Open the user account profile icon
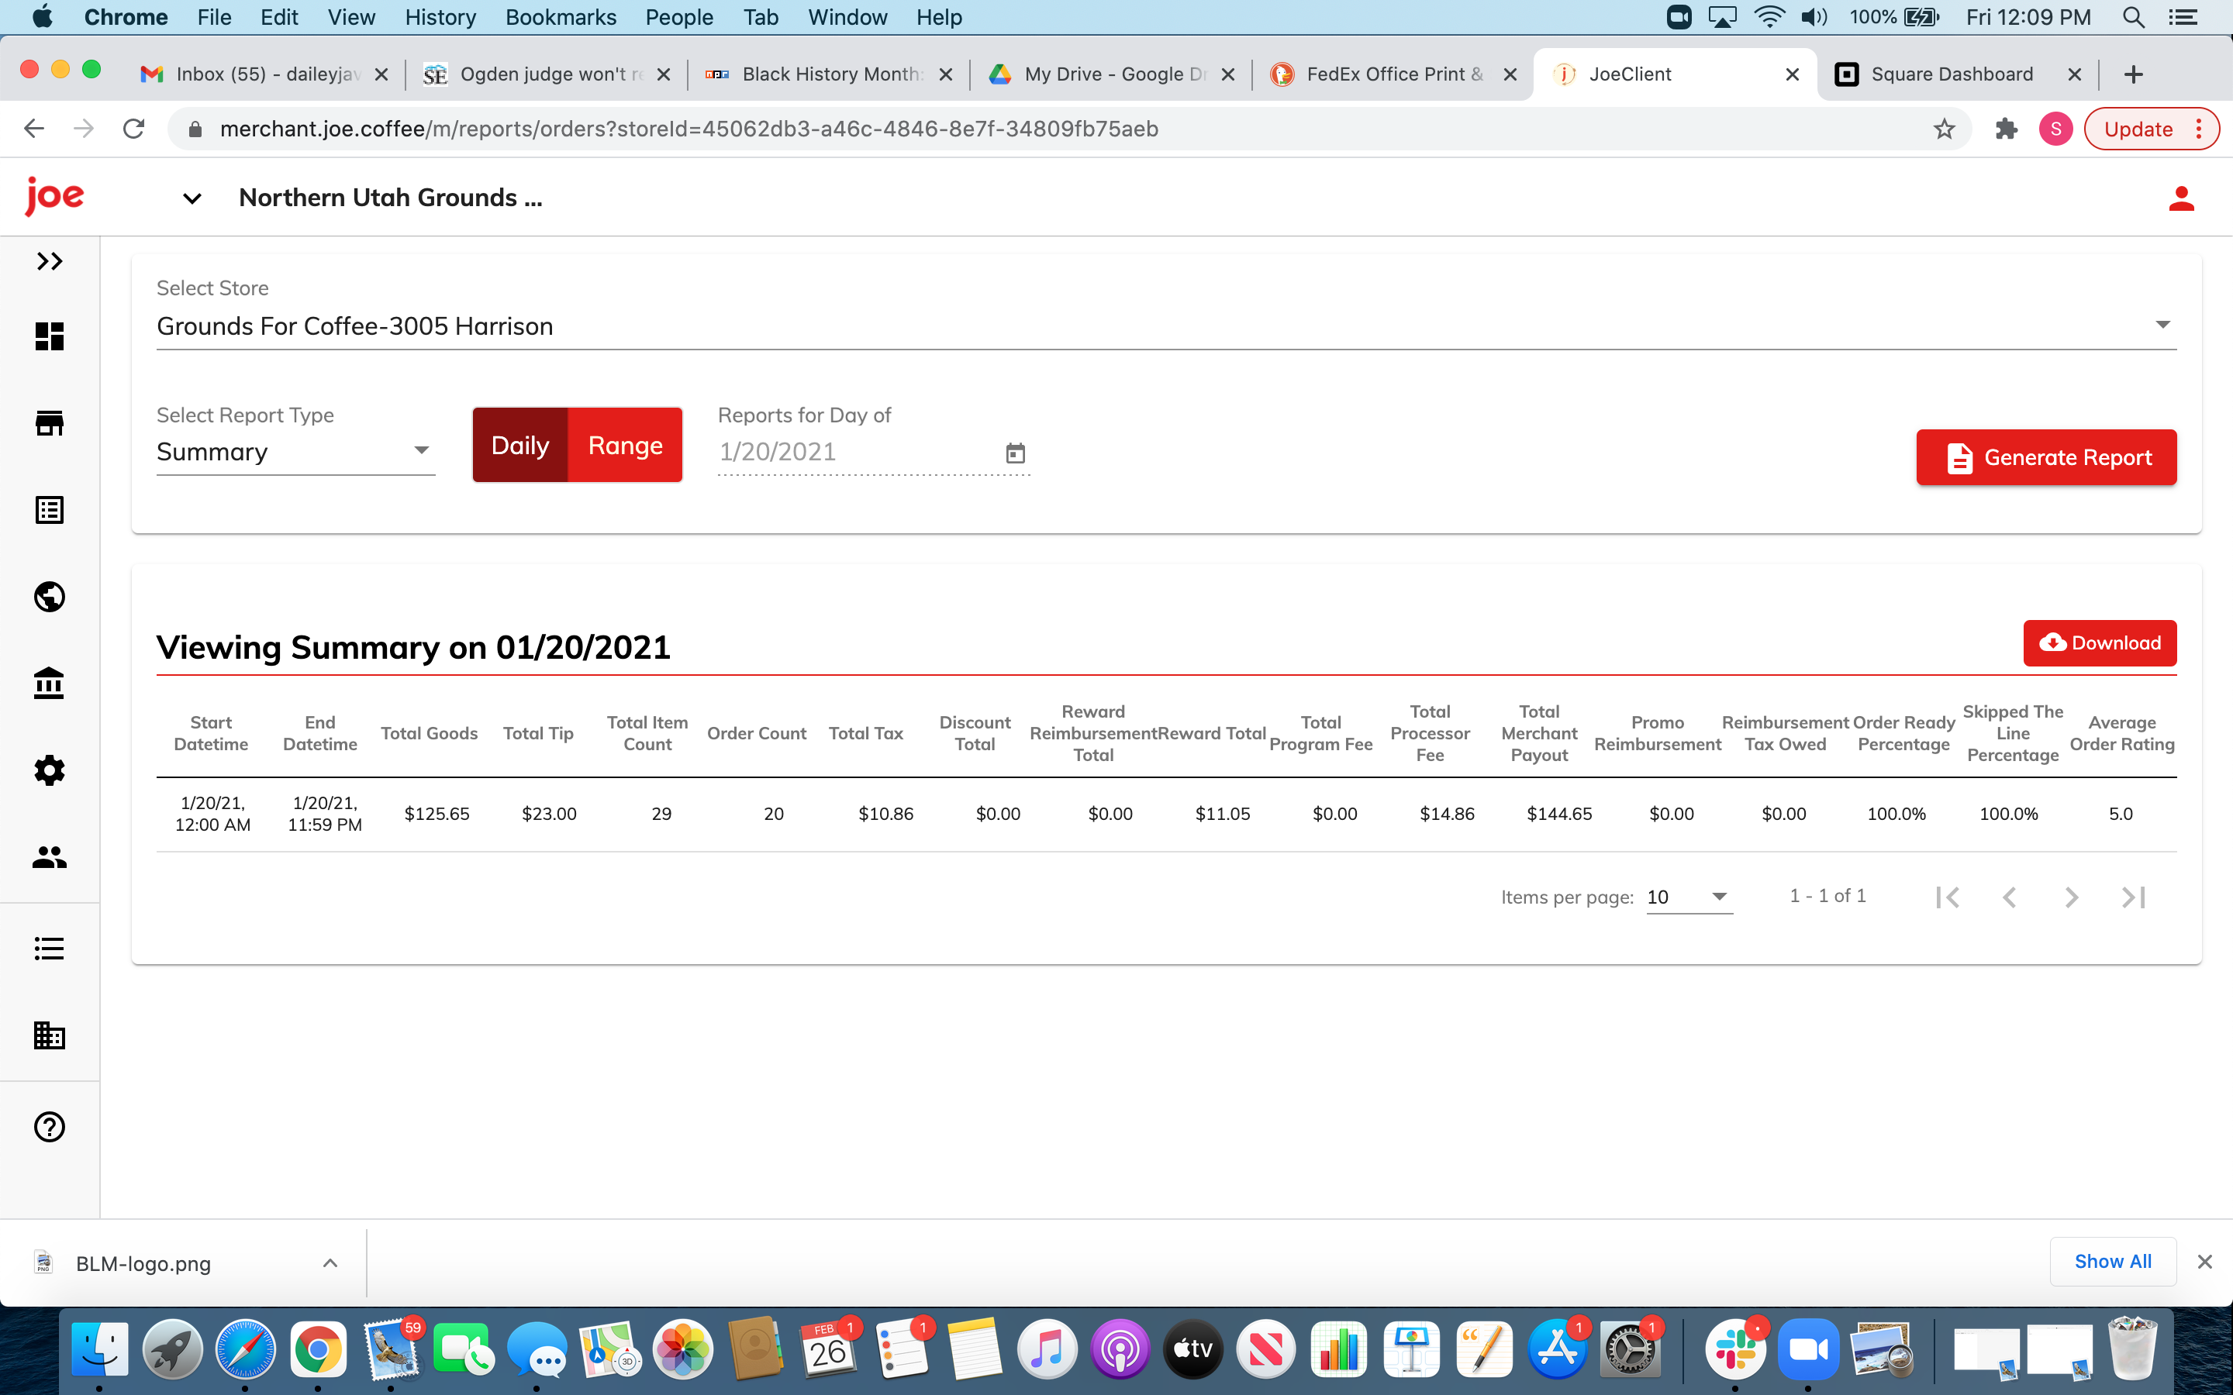2233x1395 pixels. click(x=2180, y=198)
